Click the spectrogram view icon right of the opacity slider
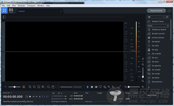The image size is (174, 106). (x=24, y=87)
